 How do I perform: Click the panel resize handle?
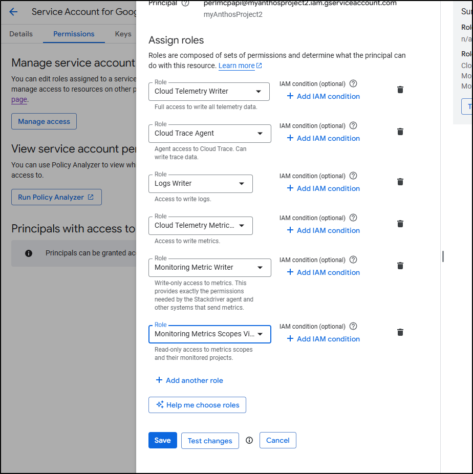pos(443,256)
